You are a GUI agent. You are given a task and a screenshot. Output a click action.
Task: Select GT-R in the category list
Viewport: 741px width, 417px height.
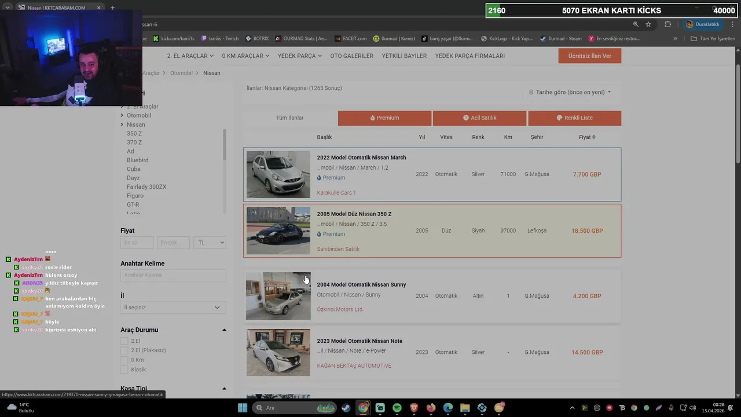pos(133,204)
